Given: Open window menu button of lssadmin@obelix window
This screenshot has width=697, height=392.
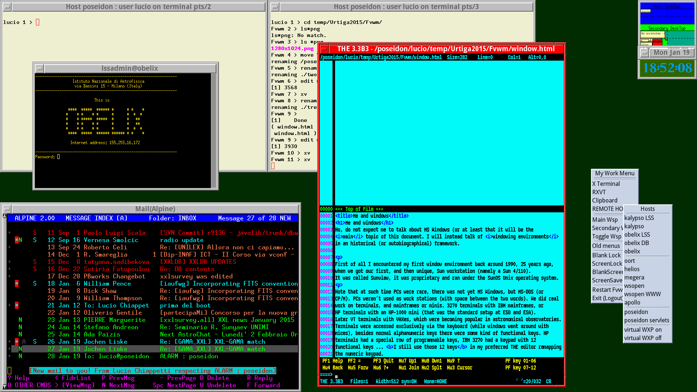Looking at the screenshot, I should click(39, 68).
